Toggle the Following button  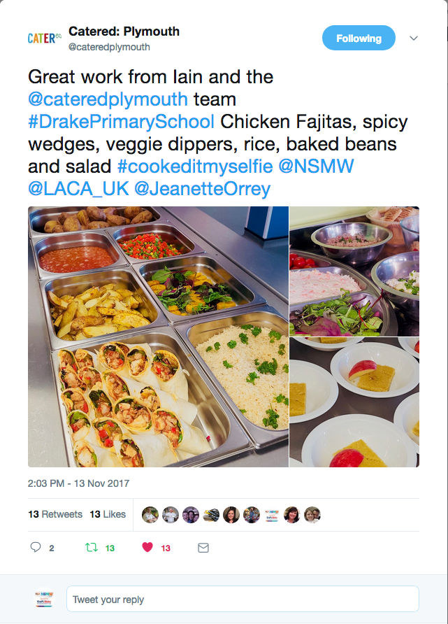[x=359, y=38]
